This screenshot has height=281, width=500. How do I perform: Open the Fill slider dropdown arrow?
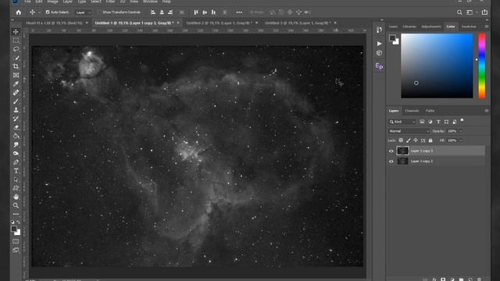(460, 140)
